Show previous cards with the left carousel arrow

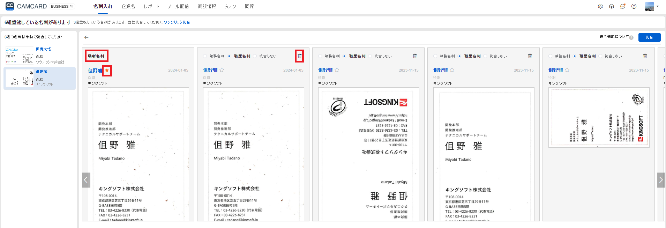(86, 180)
